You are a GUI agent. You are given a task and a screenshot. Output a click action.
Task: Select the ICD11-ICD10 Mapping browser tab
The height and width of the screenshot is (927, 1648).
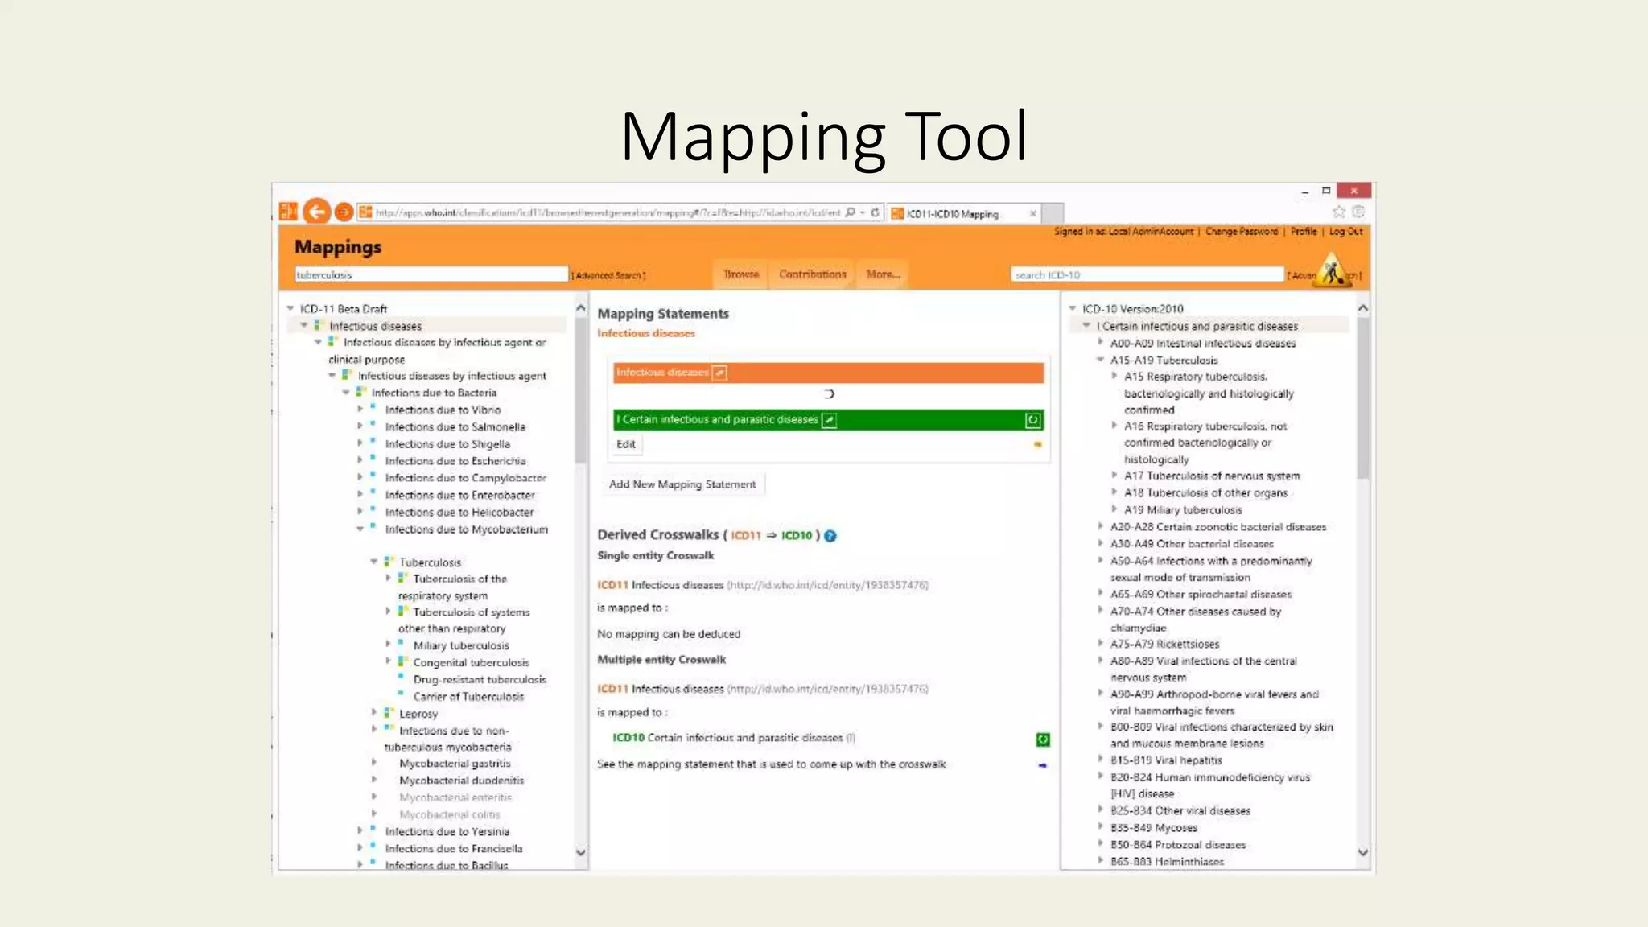coord(964,214)
